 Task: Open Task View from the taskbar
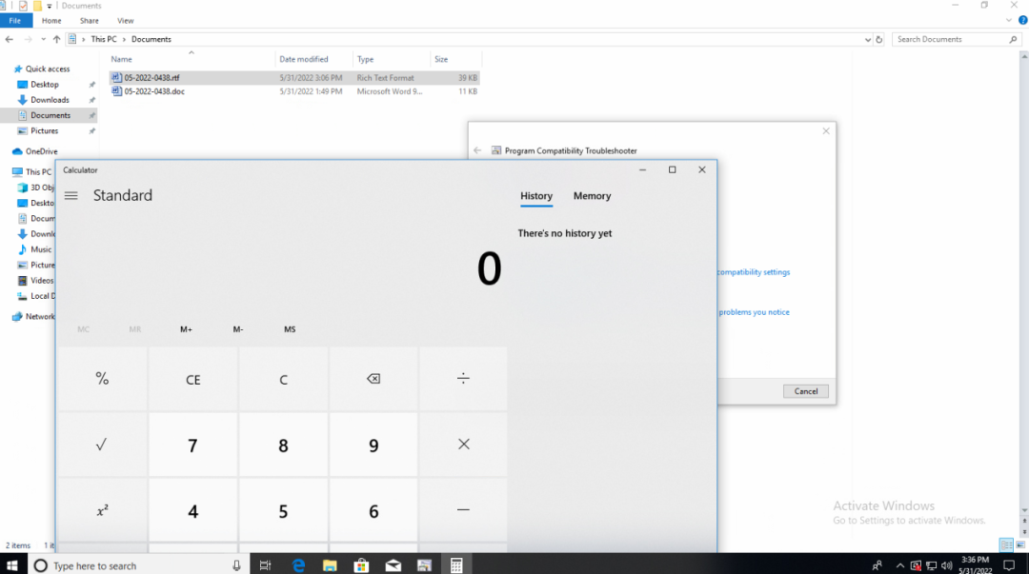click(x=265, y=564)
